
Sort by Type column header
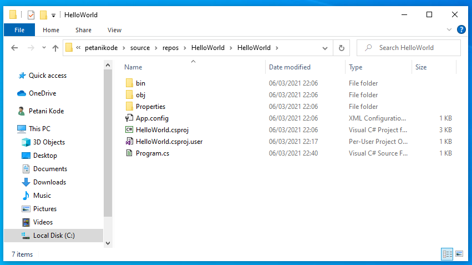click(x=378, y=67)
